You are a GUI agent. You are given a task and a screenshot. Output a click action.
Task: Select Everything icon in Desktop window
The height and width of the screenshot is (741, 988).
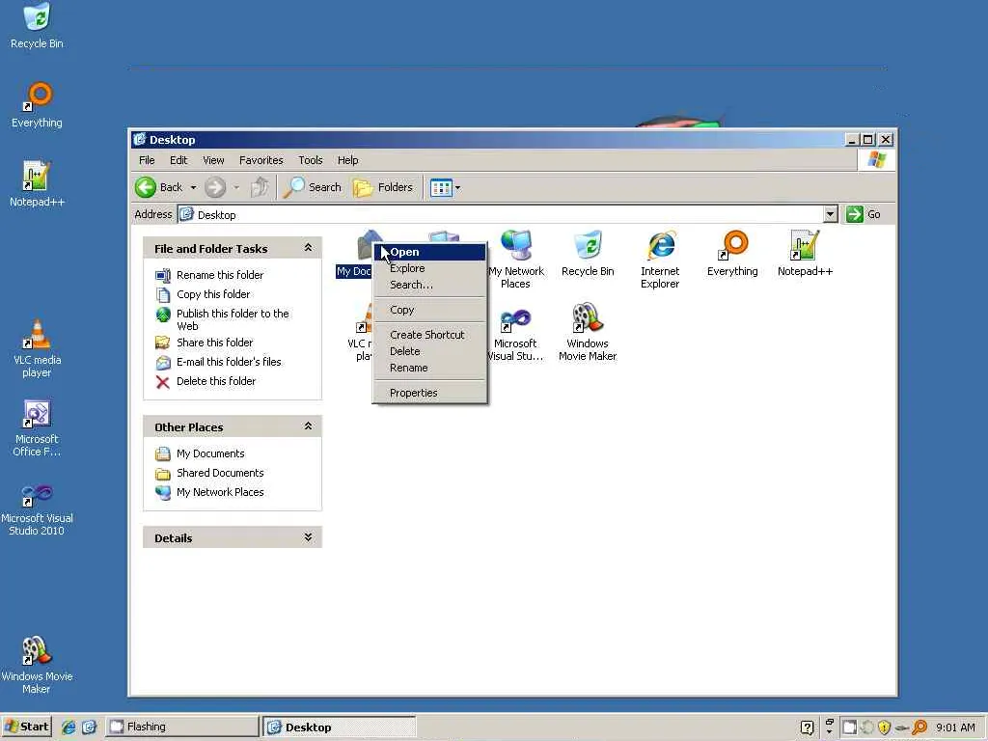[732, 254]
